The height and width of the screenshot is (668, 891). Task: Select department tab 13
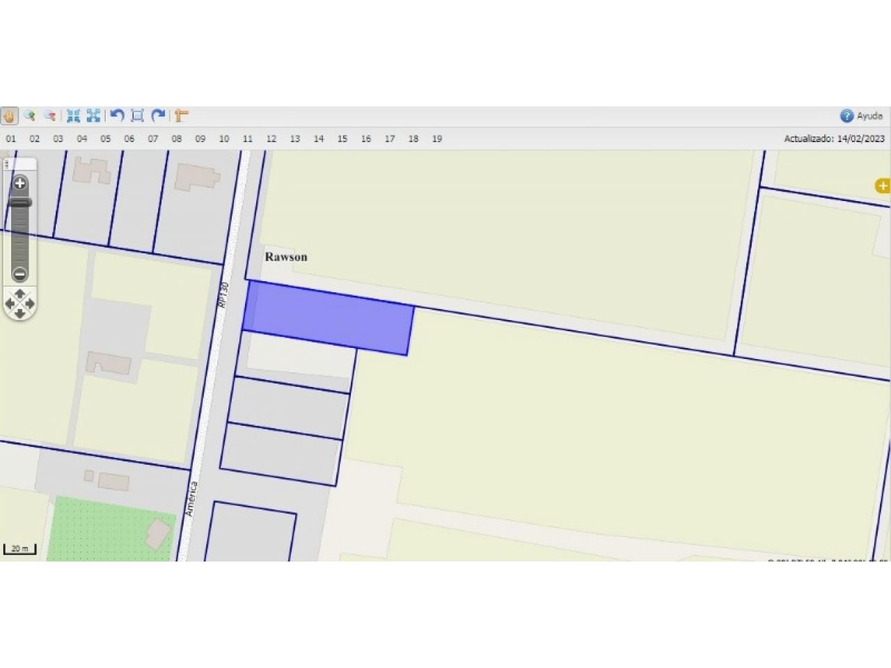[295, 138]
